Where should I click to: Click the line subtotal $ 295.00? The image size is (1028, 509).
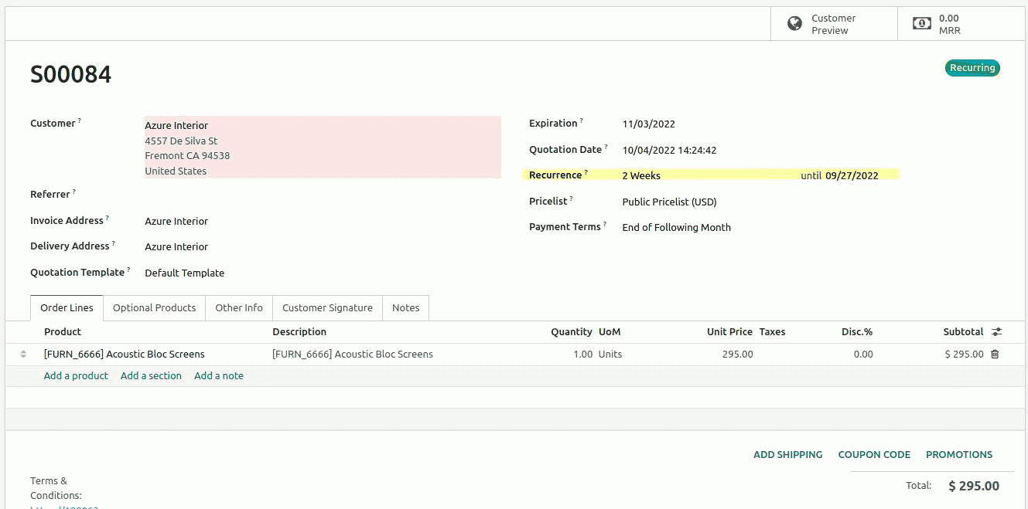(x=964, y=355)
